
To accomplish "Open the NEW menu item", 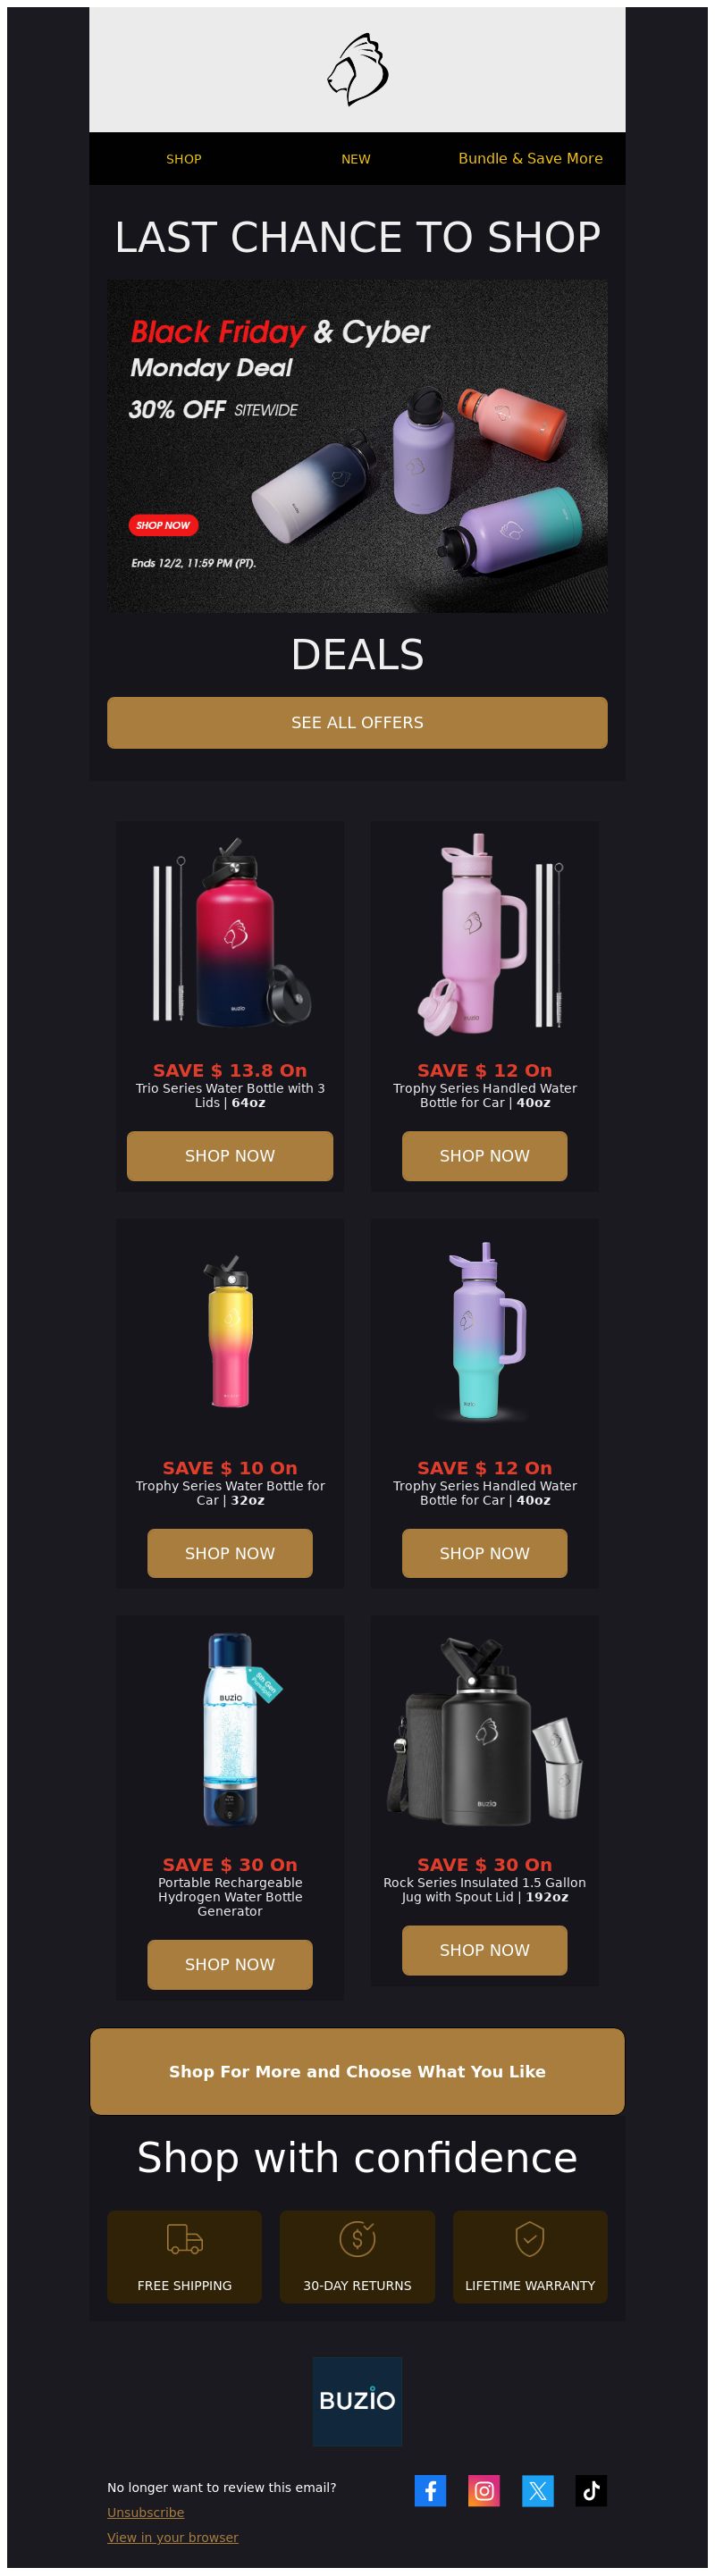I will click(x=356, y=159).
